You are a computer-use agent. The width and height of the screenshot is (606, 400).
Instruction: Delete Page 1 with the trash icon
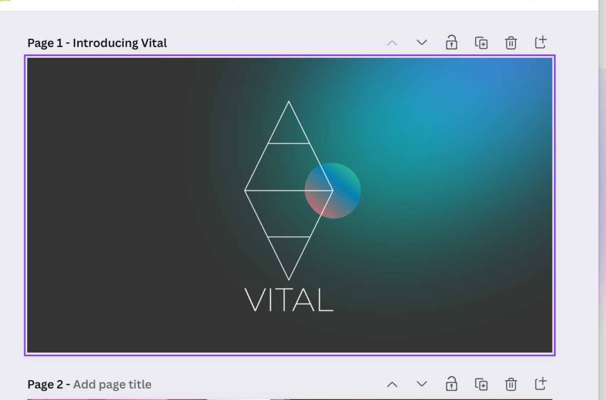click(511, 43)
